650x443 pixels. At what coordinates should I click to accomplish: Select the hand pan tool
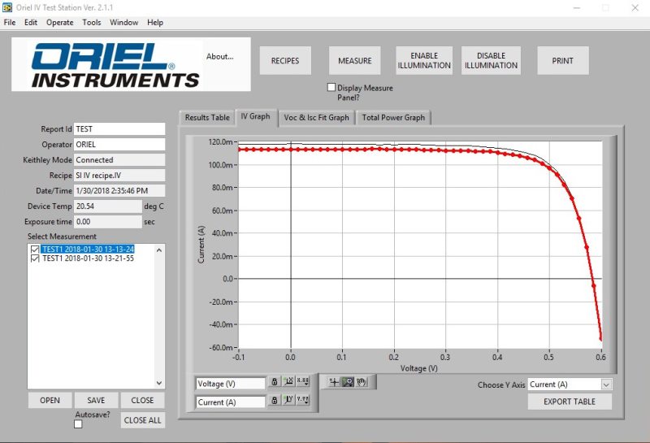tap(361, 382)
